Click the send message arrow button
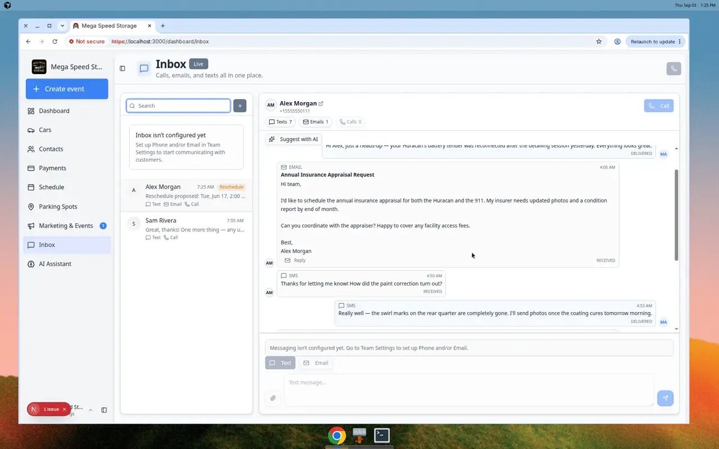719x449 pixels. 665,398
